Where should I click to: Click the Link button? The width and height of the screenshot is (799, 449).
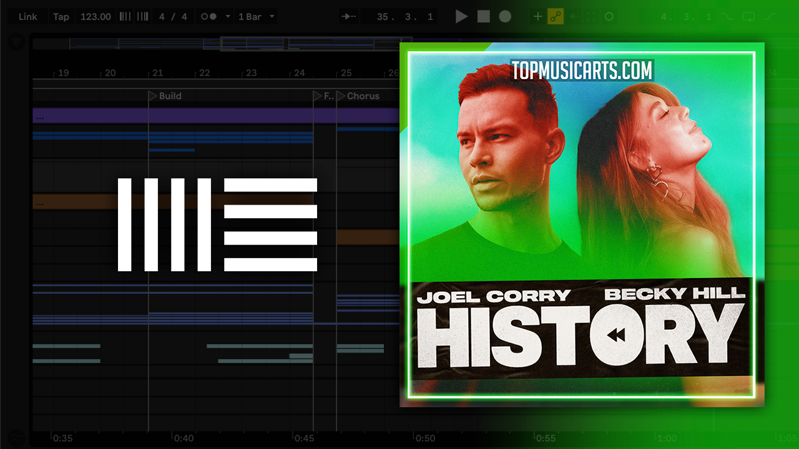(27, 17)
